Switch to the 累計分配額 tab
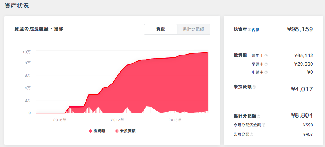 click(194, 29)
